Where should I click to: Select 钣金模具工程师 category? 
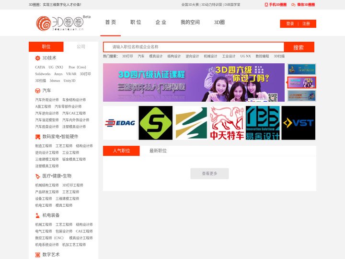[x=74, y=159]
